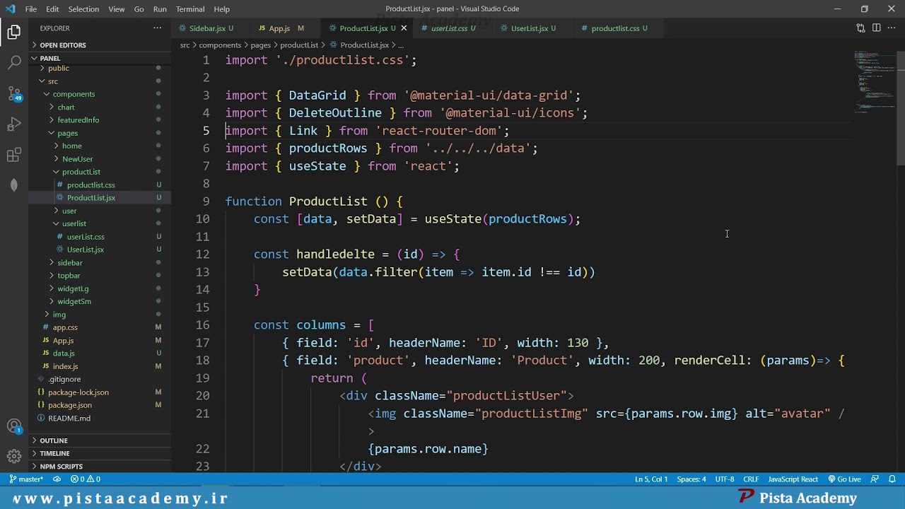Open Explorer's Views and More Actions ellipsis
This screenshot has height=509, width=905.
click(x=157, y=28)
